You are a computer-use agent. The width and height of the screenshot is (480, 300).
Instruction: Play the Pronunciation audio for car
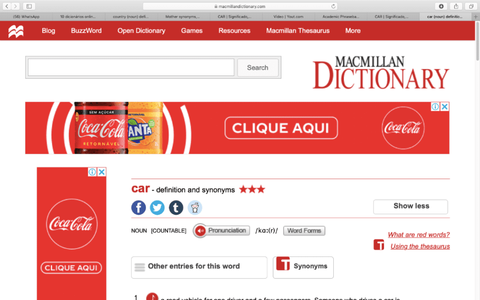point(221,231)
